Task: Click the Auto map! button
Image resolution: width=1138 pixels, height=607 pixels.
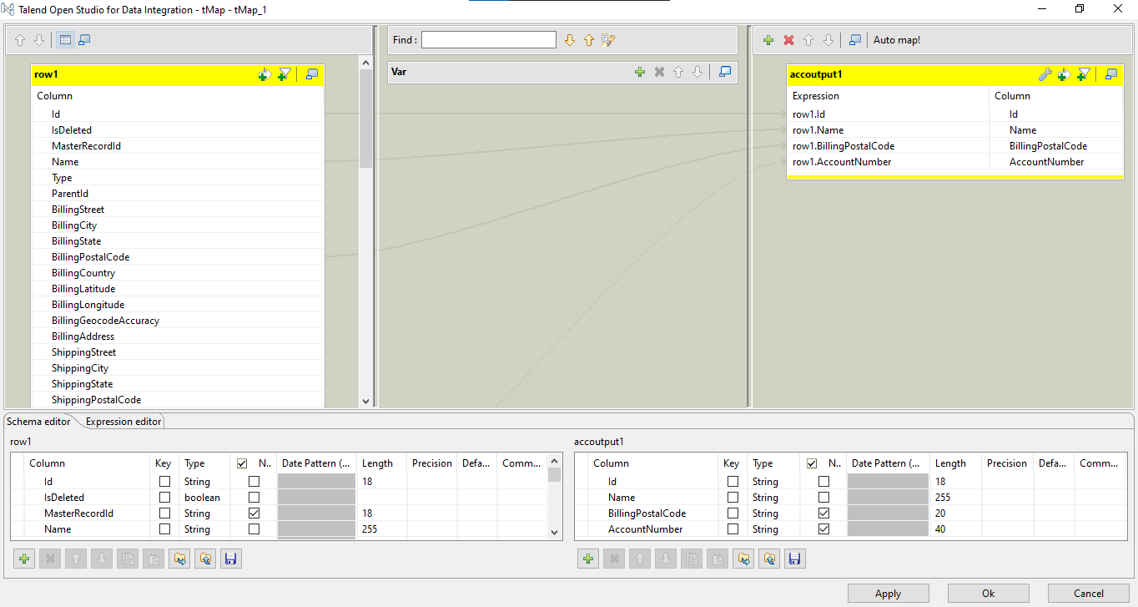Action: (x=897, y=40)
